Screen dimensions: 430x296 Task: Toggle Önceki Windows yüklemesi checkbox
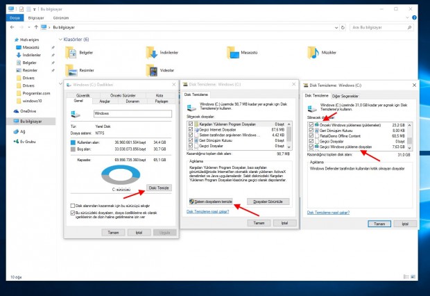click(x=311, y=125)
